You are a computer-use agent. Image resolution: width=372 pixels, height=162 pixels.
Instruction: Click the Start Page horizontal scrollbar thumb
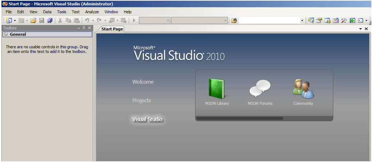240,118
